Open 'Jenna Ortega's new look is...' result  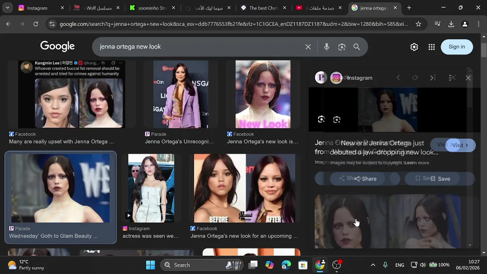263,142
